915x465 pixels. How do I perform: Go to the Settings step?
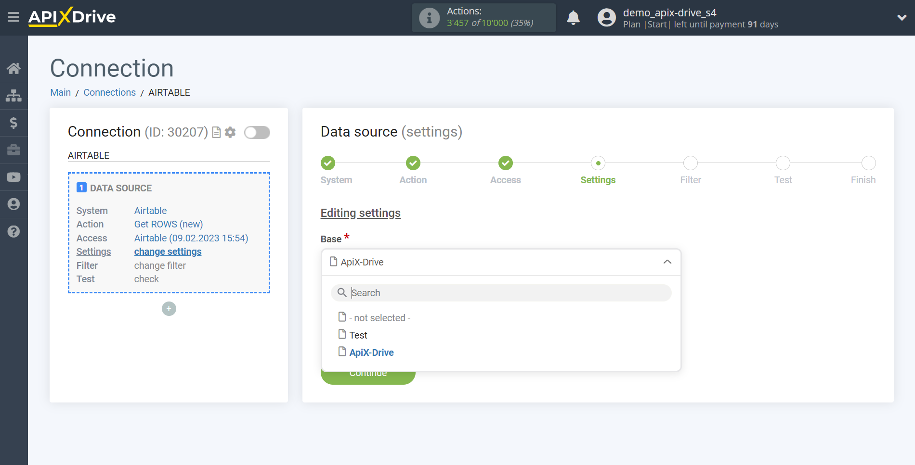point(598,163)
